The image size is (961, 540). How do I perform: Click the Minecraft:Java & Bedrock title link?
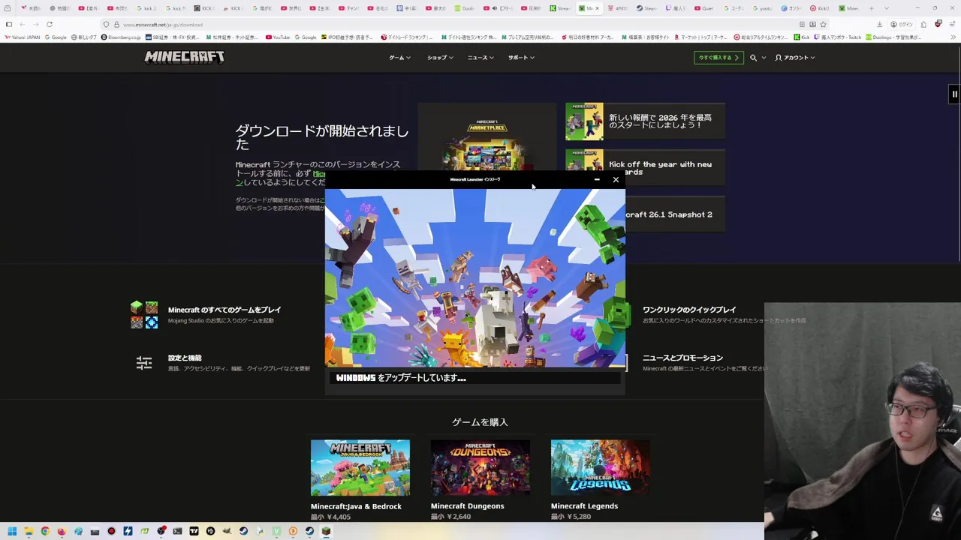click(356, 506)
